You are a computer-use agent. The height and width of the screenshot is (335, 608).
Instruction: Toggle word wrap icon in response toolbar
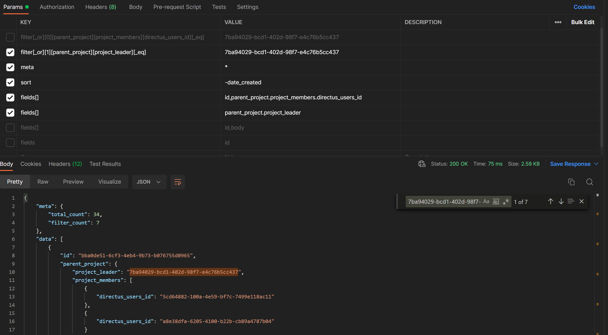click(178, 182)
